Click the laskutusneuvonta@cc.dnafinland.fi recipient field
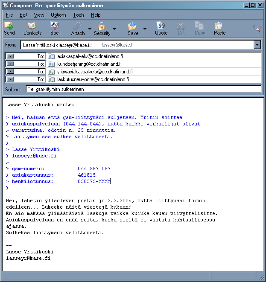 point(154,79)
